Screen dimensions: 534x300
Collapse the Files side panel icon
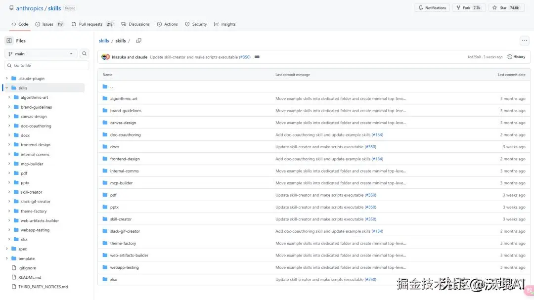[9, 41]
